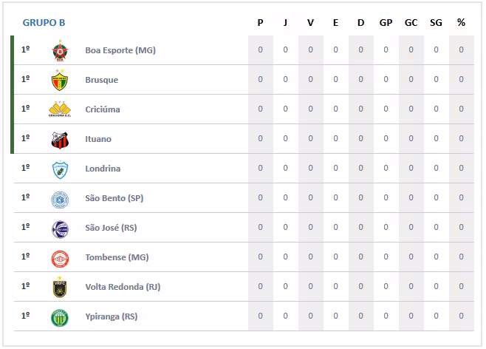Select the Ypiranga (RS) team name

click(x=112, y=316)
